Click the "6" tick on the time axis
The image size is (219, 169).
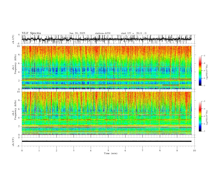[x=125, y=150]
